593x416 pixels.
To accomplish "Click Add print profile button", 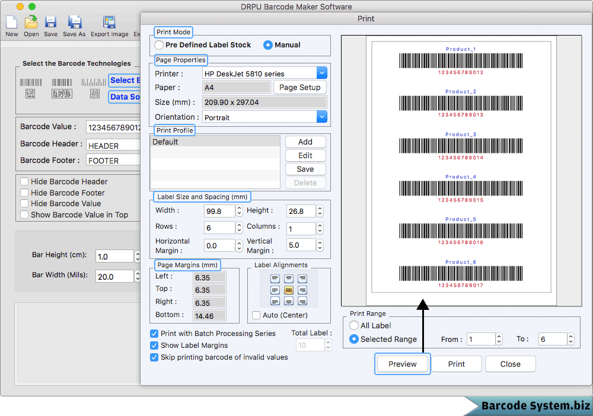I will click(305, 142).
